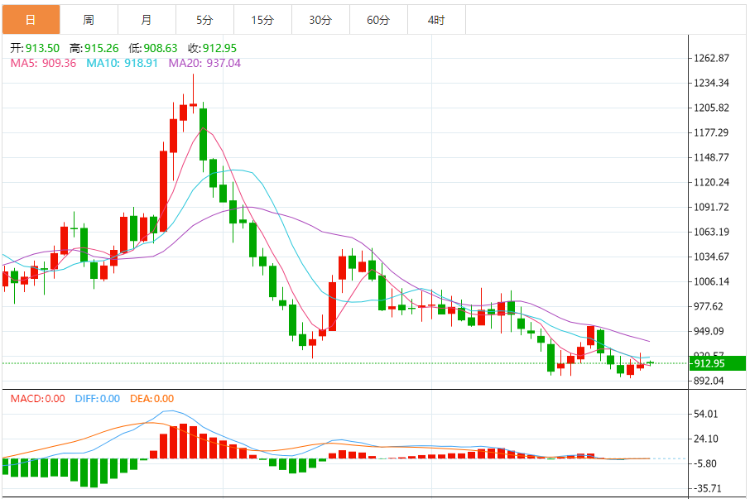Viewport: 750px width, 499px height.
Task: Click the -35.71 MACD axis label
Action: (707, 489)
